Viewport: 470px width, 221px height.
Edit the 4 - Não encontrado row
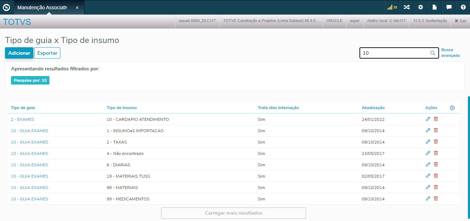428,153
